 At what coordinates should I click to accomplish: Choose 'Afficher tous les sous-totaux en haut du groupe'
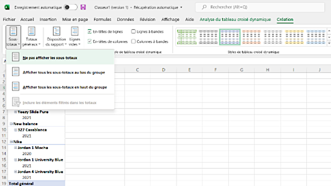point(65,87)
